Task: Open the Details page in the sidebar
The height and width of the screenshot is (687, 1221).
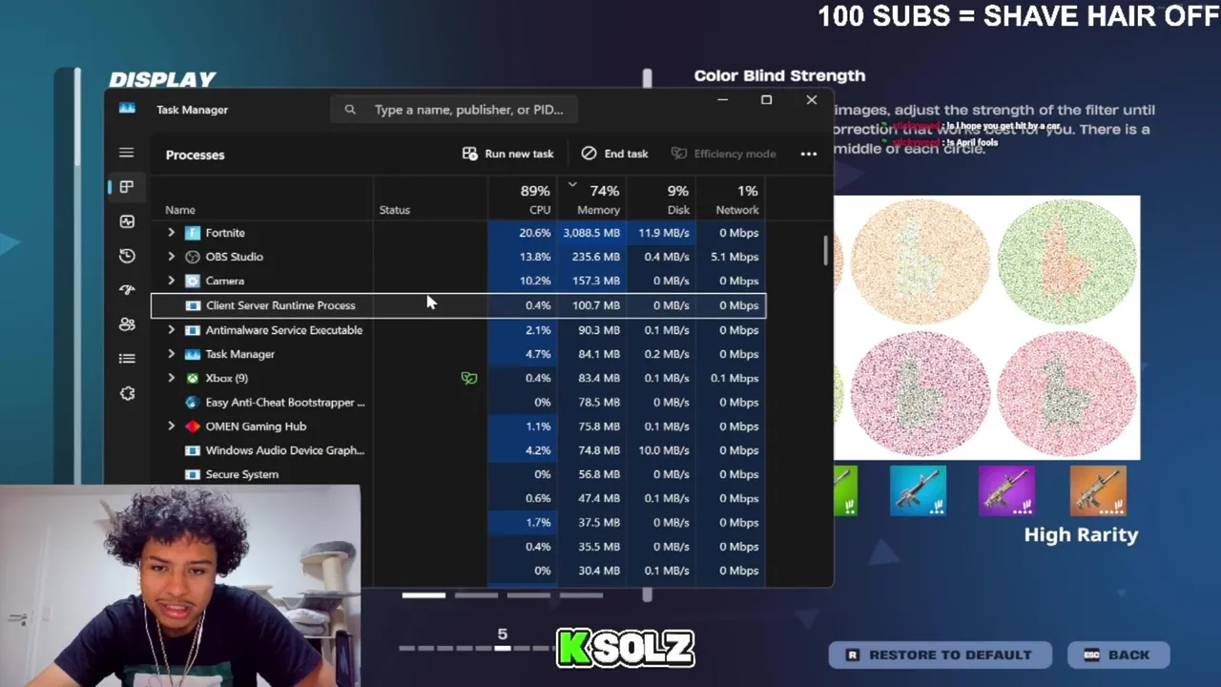Action: [127, 359]
